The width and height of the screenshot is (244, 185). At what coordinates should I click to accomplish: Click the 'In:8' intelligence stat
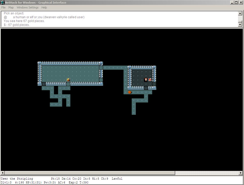pyautogui.click(x=86, y=179)
